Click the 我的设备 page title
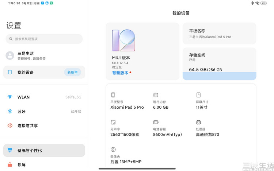274x171 pixels. click(181, 13)
